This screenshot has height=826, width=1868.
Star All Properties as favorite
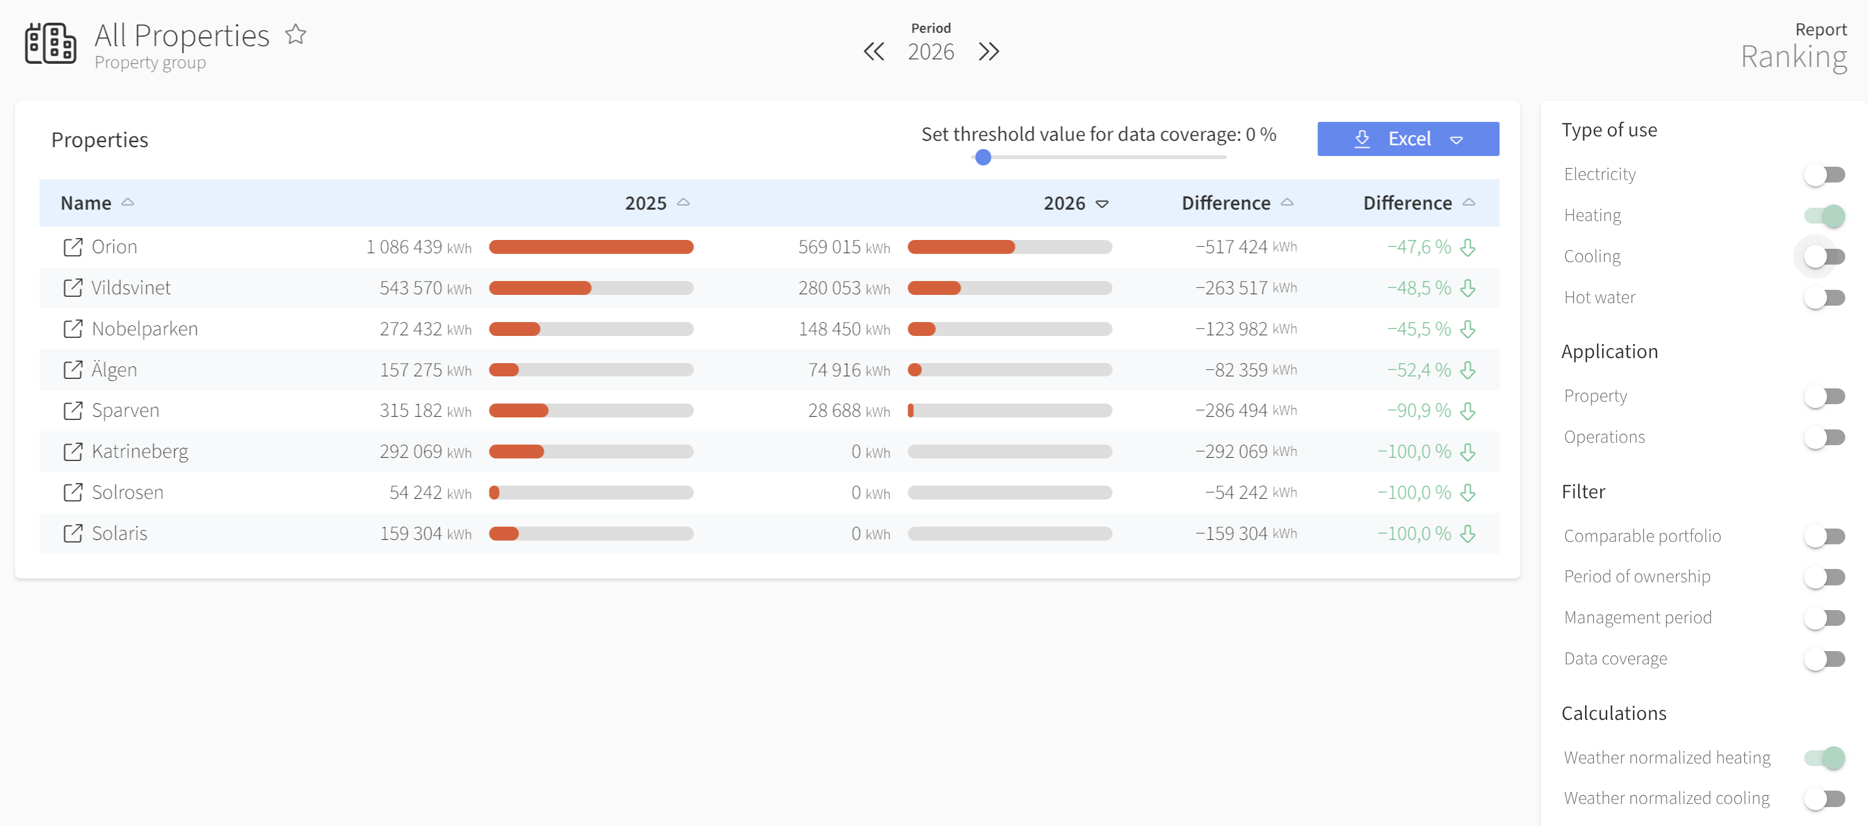295,34
